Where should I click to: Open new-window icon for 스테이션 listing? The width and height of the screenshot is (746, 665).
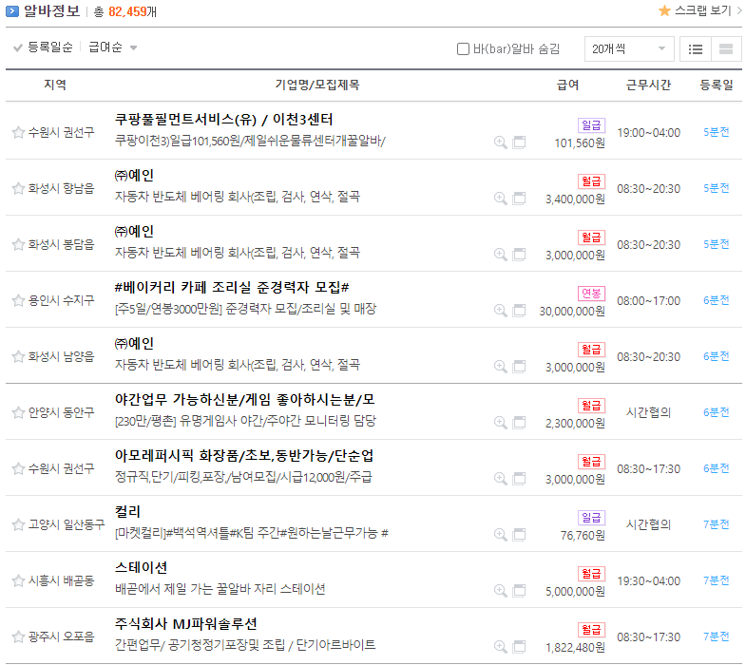[x=519, y=591]
